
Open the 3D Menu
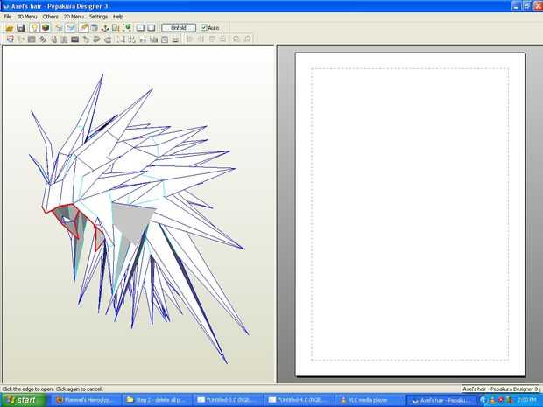tap(27, 17)
